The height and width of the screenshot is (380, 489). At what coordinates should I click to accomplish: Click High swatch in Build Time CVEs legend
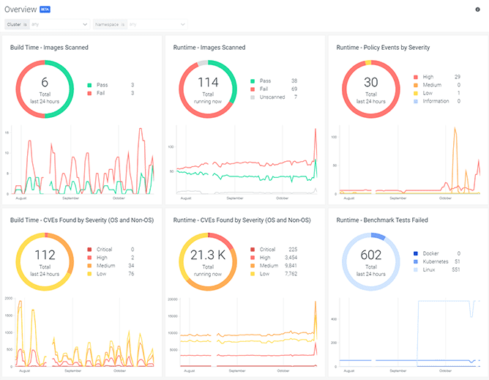point(89,258)
